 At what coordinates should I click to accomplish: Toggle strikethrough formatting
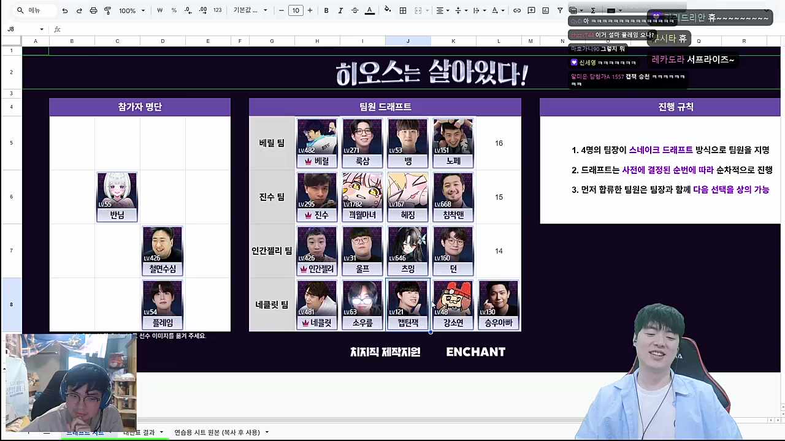point(354,10)
